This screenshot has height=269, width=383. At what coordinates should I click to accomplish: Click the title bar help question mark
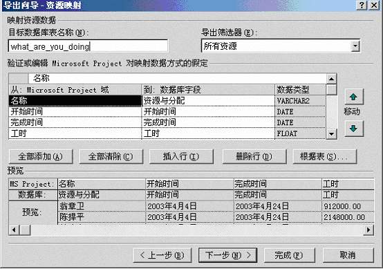point(362,5)
